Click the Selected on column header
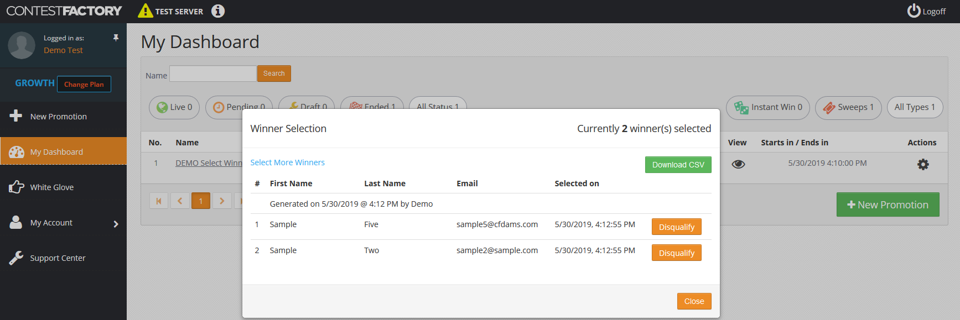Screen dimensions: 960x320 pos(577,183)
